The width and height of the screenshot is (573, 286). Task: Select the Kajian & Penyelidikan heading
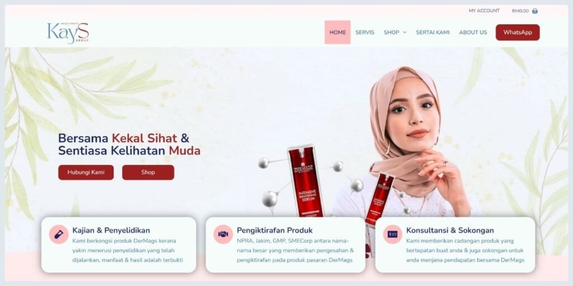click(x=111, y=230)
